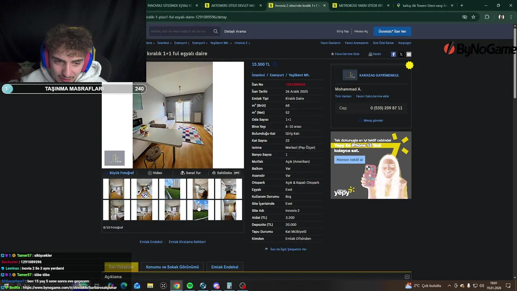
Task: Open Favori İlanlarım link
Action: (x=330, y=43)
